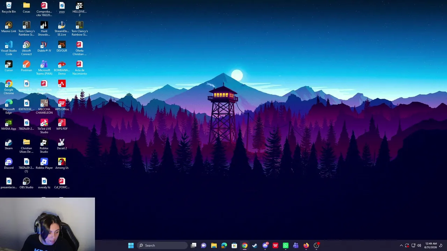447x251 pixels.
Task: Select the Deceit 2 game shortcut
Action: [x=62, y=144]
